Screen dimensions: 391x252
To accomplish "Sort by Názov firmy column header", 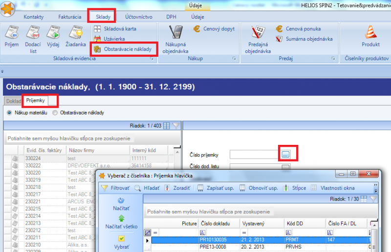I will click(97, 150).
